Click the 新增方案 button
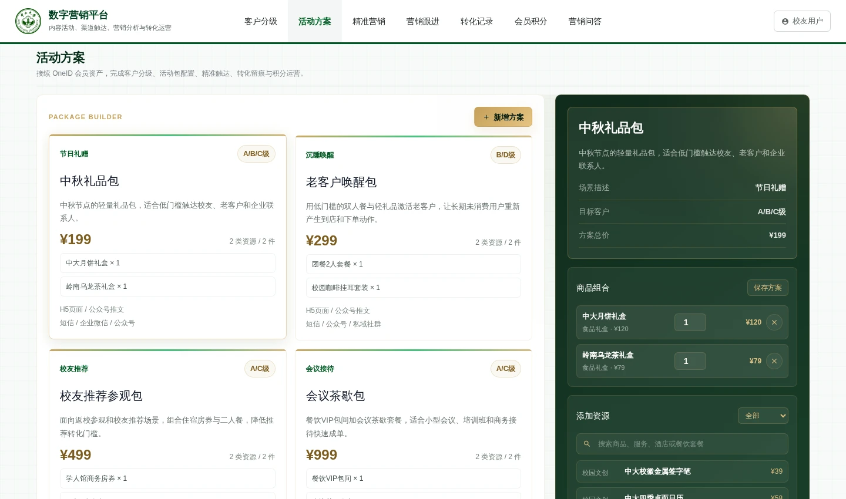This screenshot has width=846, height=499. pos(503,117)
